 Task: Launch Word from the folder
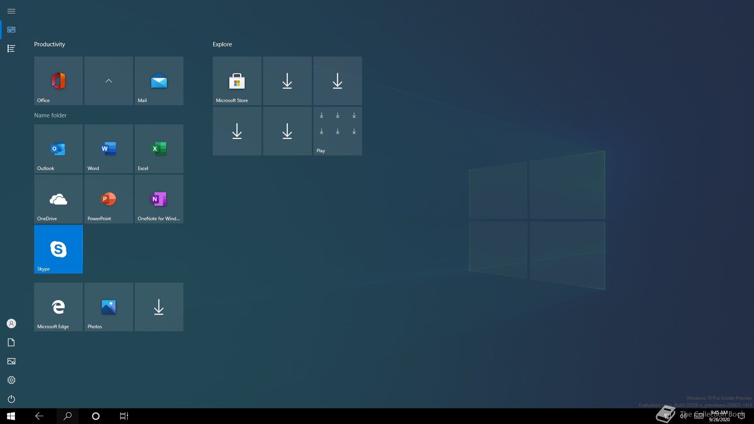tap(108, 148)
